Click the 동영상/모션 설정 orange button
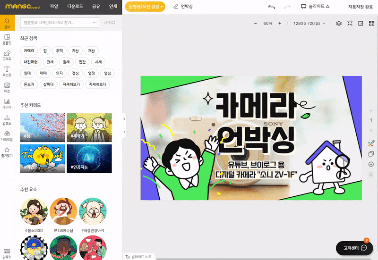Image resolution: width=378 pixels, height=260 pixels. coord(145,7)
